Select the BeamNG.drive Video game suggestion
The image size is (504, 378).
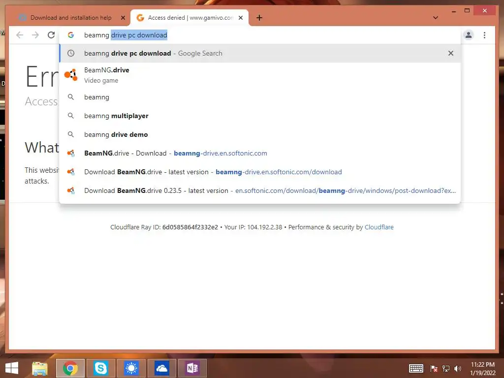pyautogui.click(x=260, y=75)
